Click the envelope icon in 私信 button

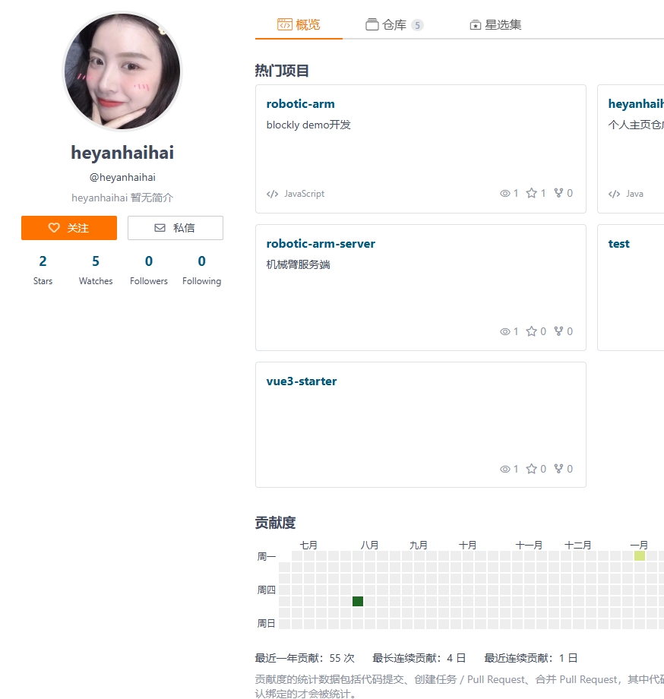[x=160, y=228]
